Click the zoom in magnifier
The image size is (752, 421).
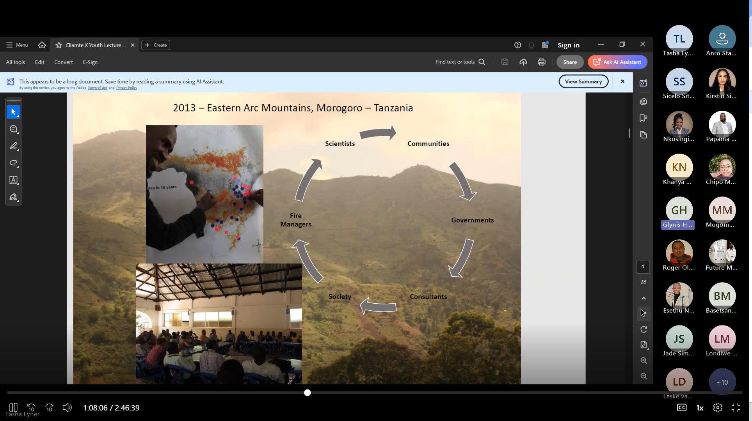(x=644, y=361)
